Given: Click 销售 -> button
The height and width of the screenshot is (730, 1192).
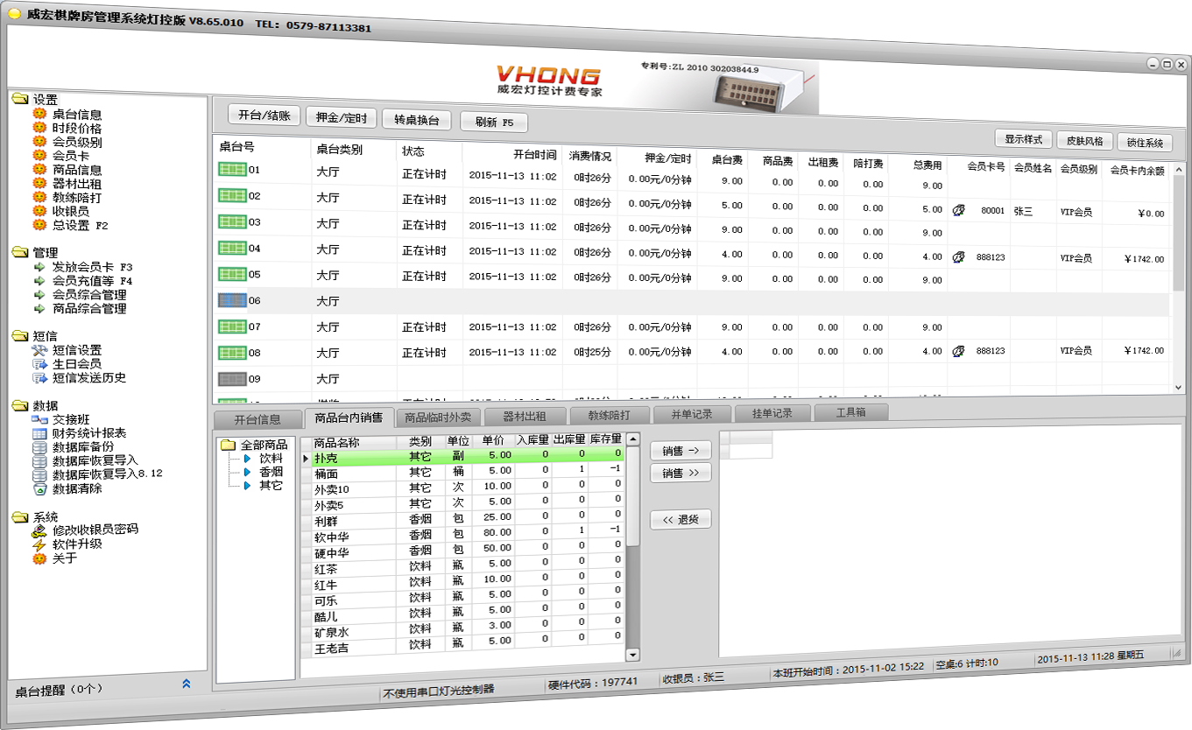Looking at the screenshot, I should [681, 451].
